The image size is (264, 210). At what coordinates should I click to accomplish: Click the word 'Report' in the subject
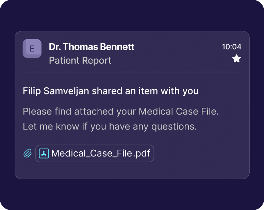[98, 60]
